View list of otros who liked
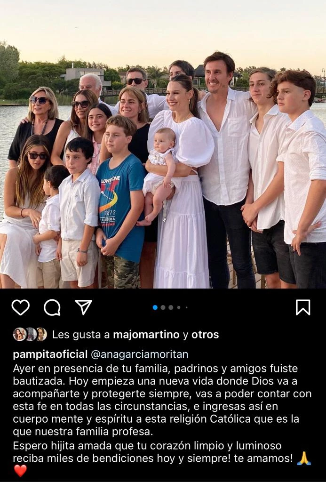Image resolution: width=326 pixels, height=482 pixels. 205,335
